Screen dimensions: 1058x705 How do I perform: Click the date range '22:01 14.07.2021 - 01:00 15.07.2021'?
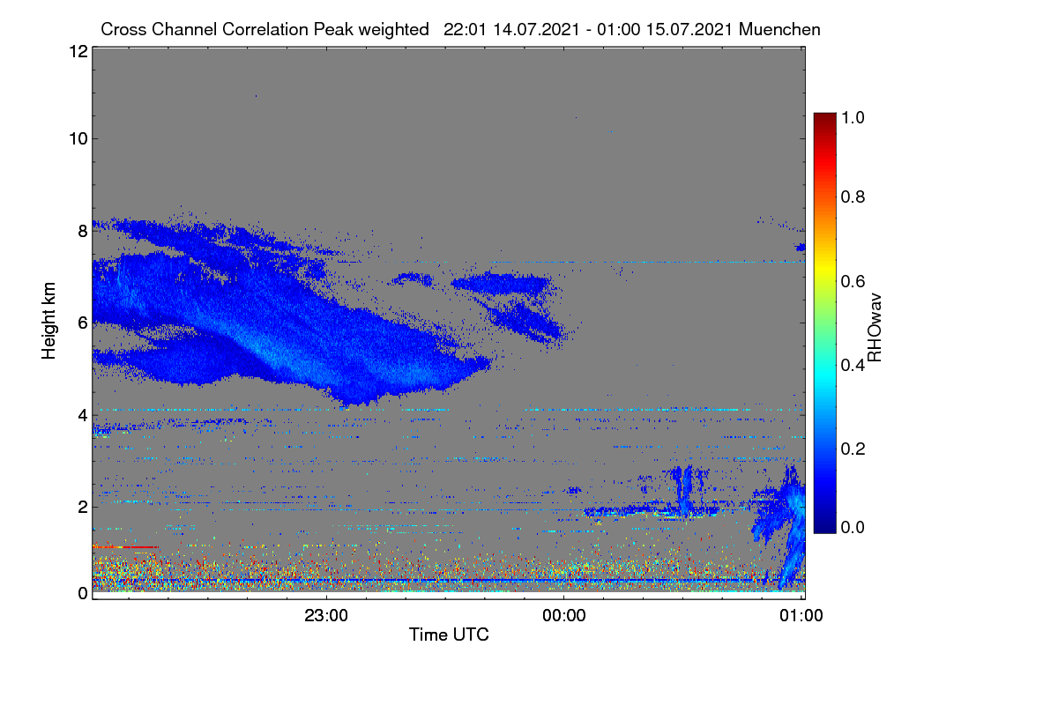click(589, 29)
